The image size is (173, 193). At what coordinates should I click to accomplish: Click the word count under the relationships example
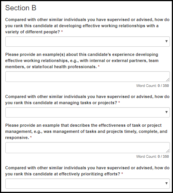(152, 86)
